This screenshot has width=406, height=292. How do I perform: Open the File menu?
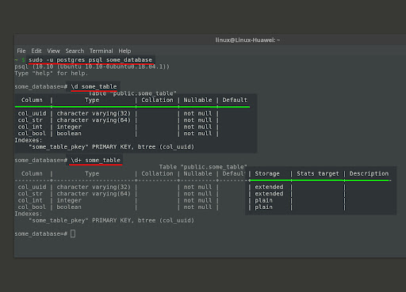pyautogui.click(x=21, y=51)
